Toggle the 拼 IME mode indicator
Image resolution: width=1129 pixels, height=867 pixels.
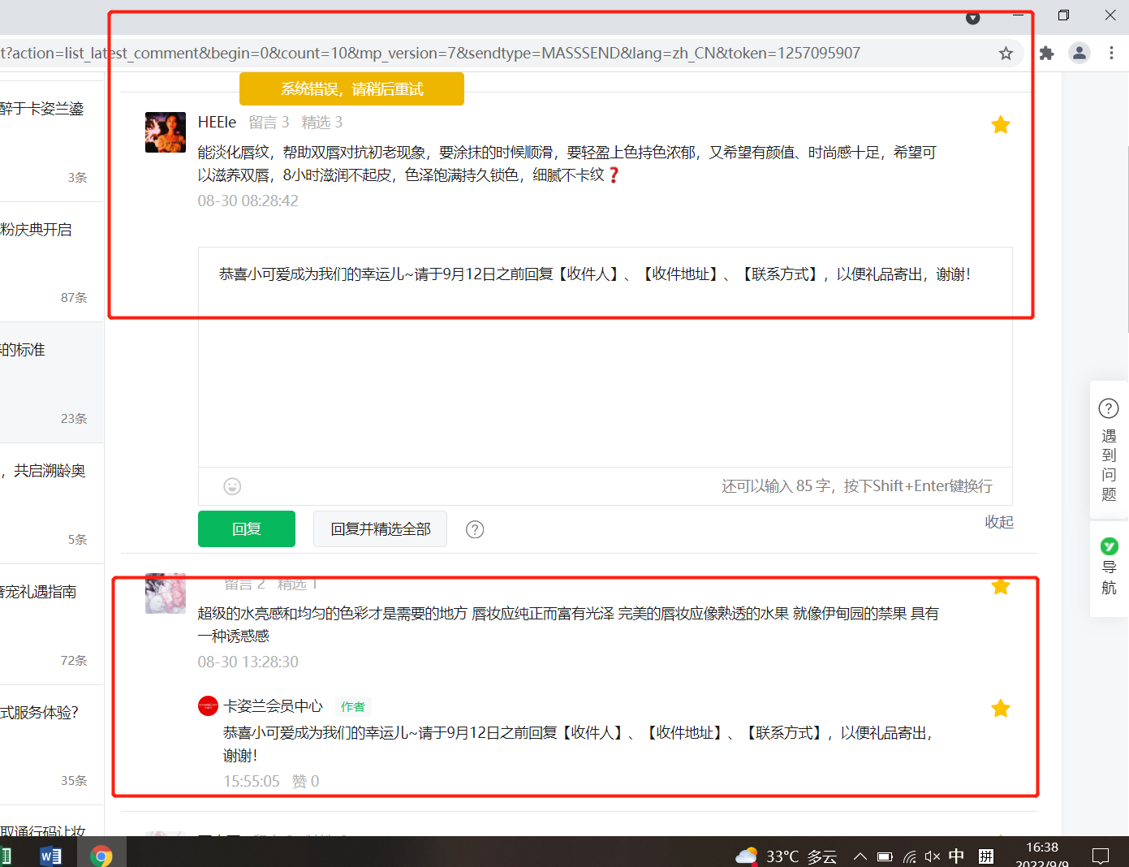pyautogui.click(x=986, y=856)
